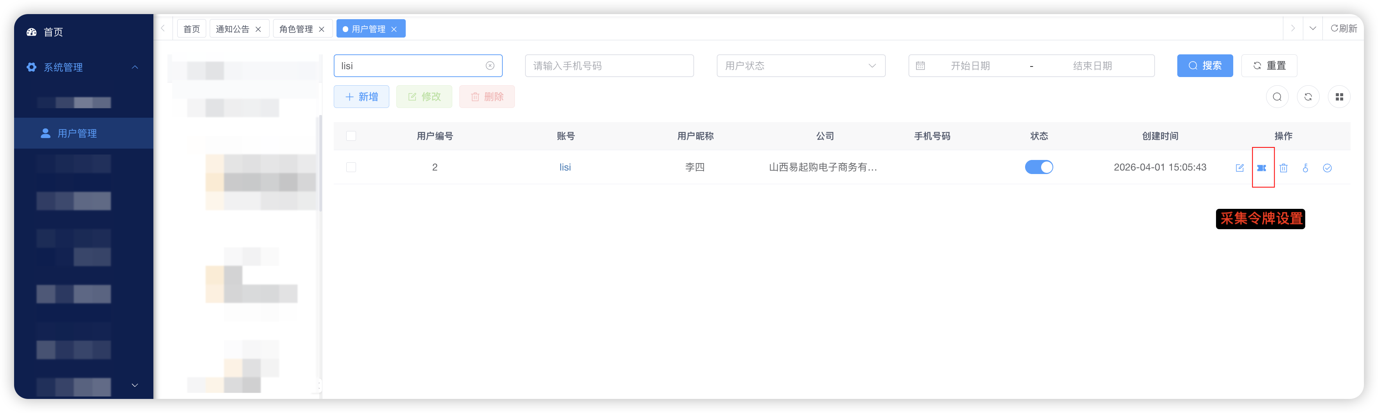Close the 用户管理 tab
The image size is (1378, 413).
(x=394, y=29)
